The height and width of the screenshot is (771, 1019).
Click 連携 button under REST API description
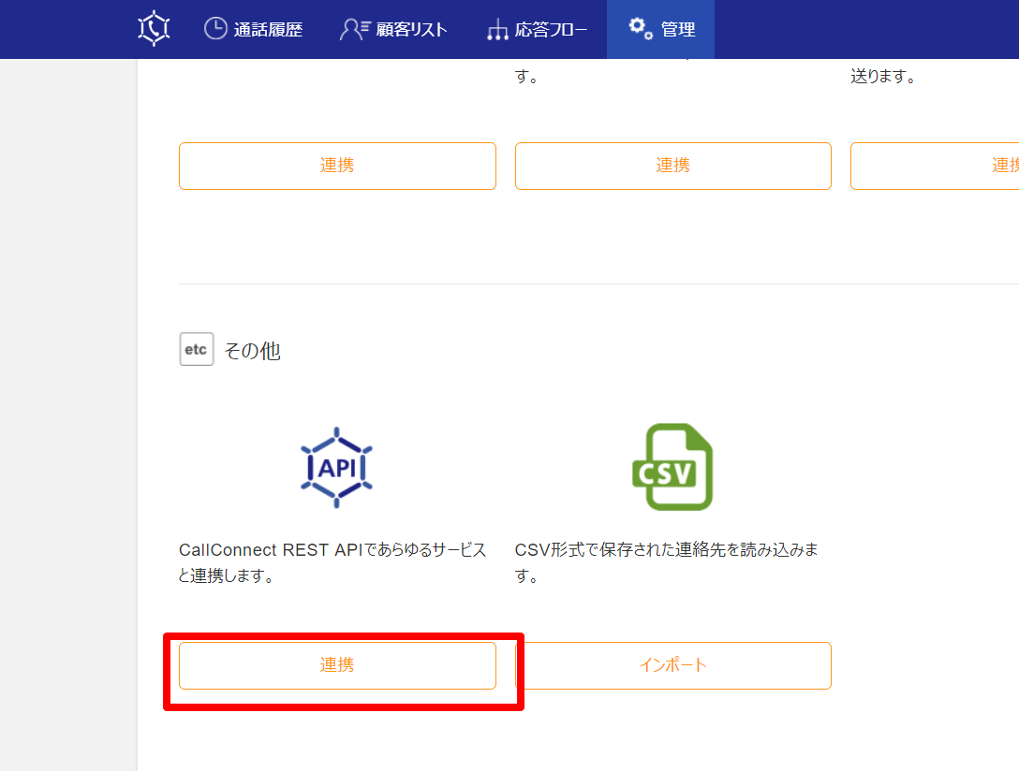click(337, 665)
